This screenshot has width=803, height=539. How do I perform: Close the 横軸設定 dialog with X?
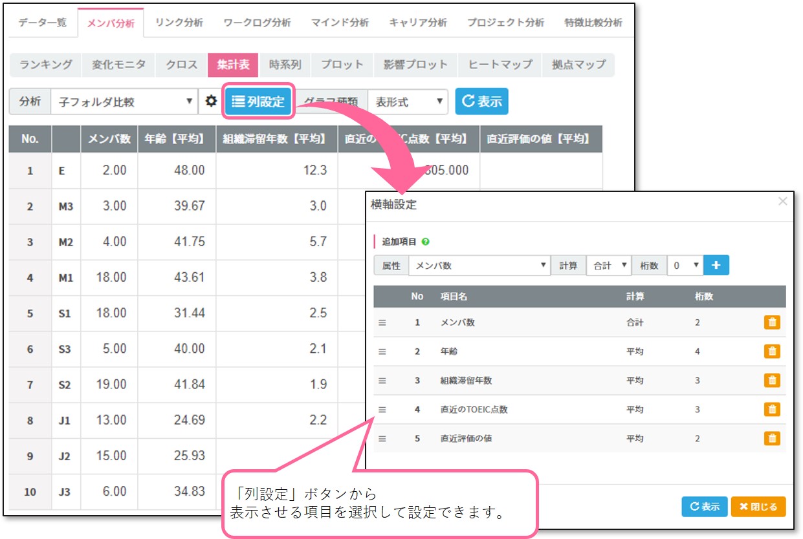[x=782, y=202]
